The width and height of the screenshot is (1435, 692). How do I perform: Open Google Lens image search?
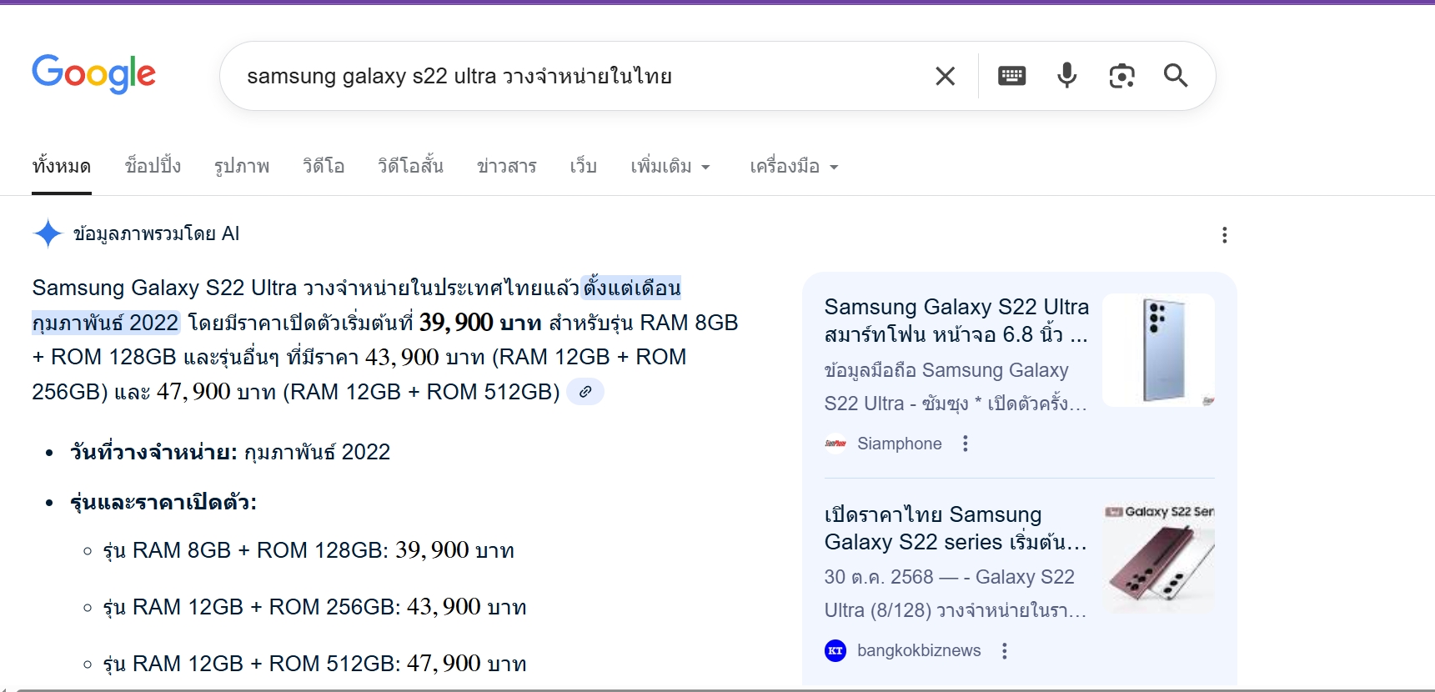click(x=1121, y=76)
